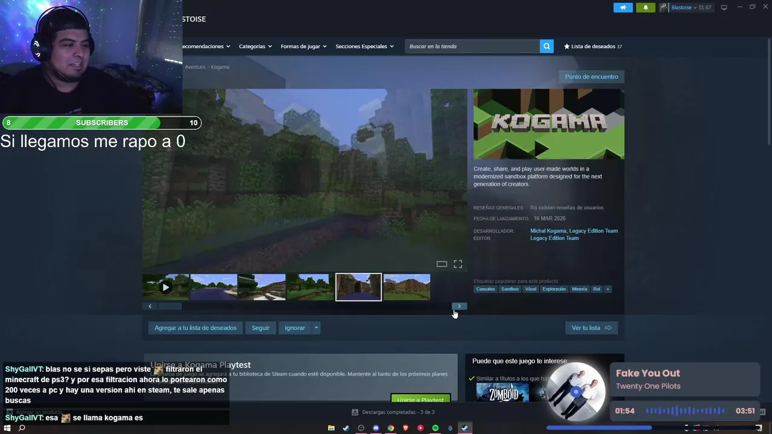Select the second screenshot thumbnail
The image size is (772, 434).
pos(214,288)
